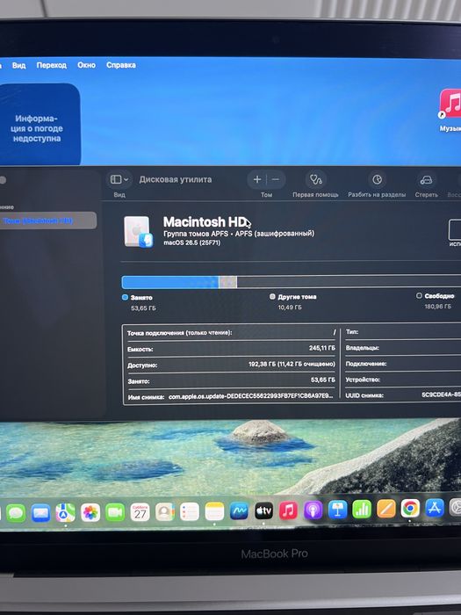Open Music from the Dock
Image resolution: width=461 pixels, height=615 pixels.
[x=289, y=510]
